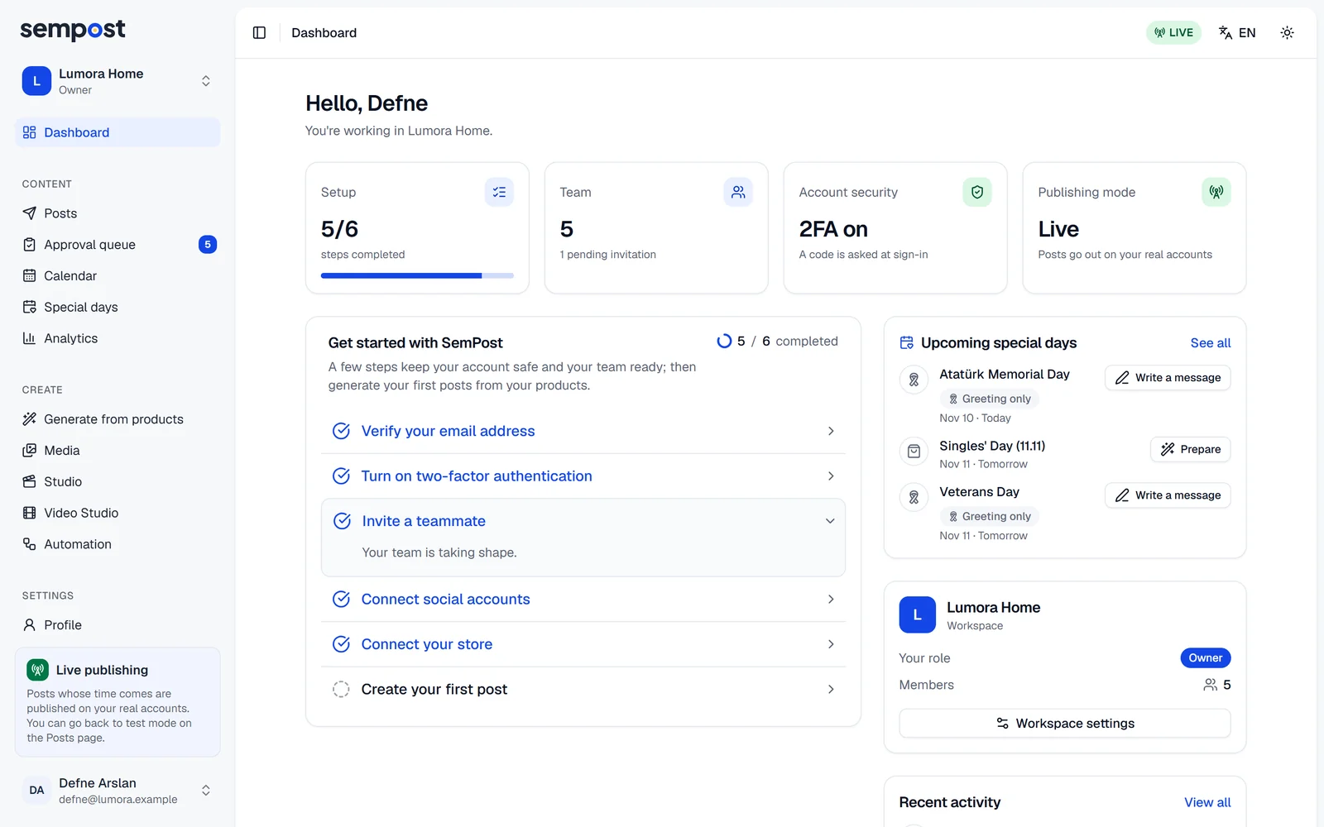Click the Connect social accounts check icon

(341, 600)
